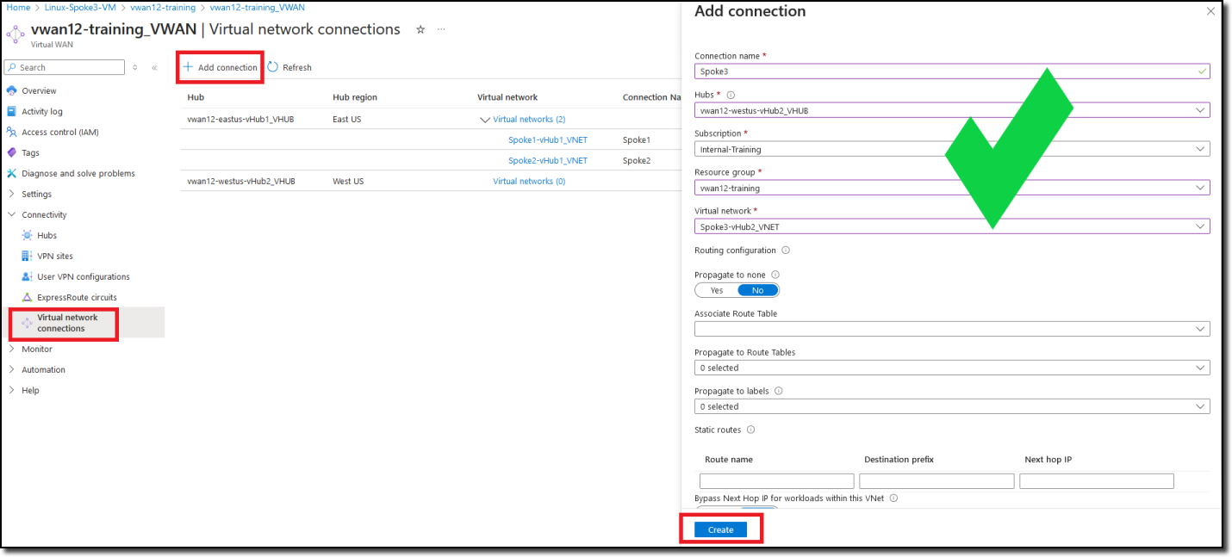The height and width of the screenshot is (557, 1232).
Task: Refresh the connections list
Action: 289,67
